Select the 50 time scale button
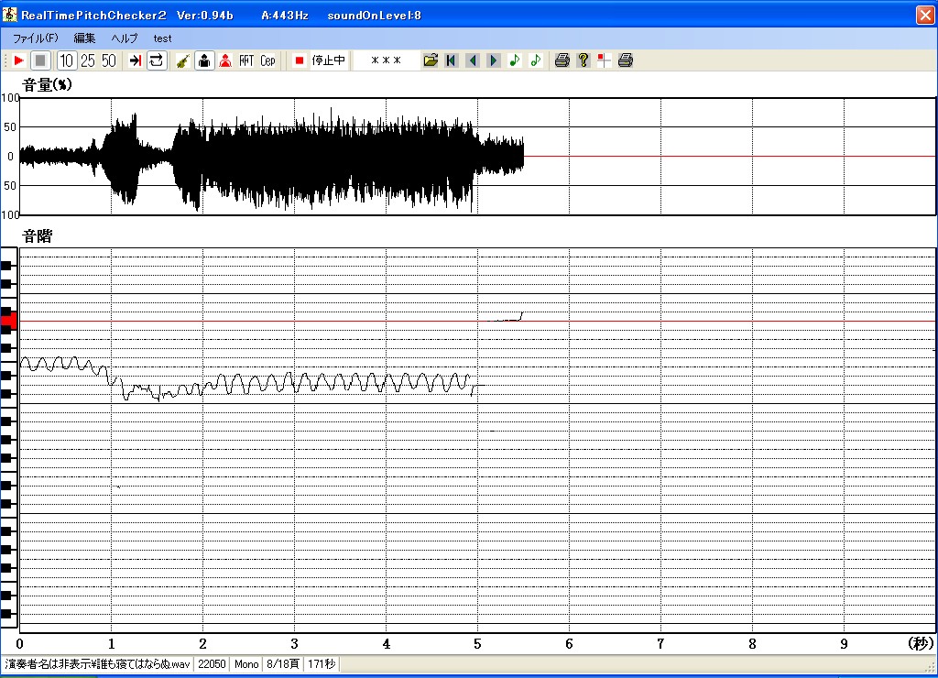The image size is (938, 678). (109, 60)
